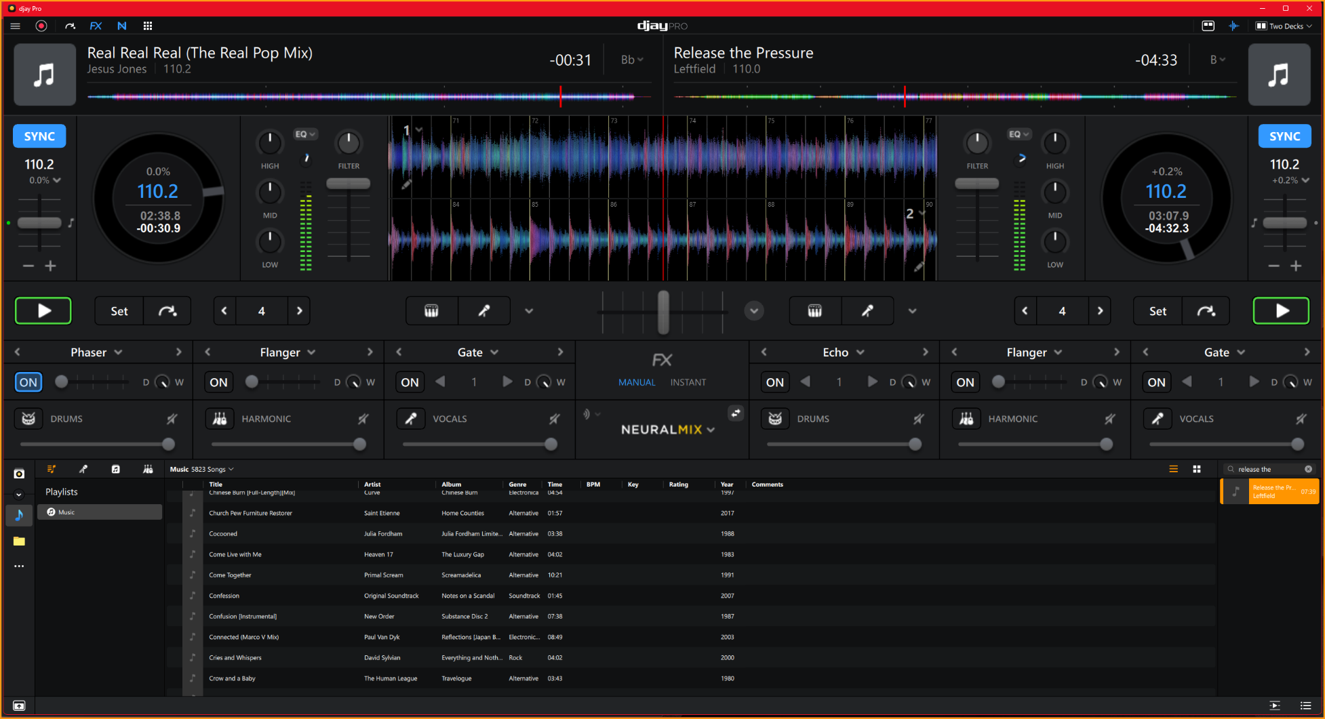Click the microphone icon on deck 1
Screen dimensions: 1325x719
click(484, 311)
